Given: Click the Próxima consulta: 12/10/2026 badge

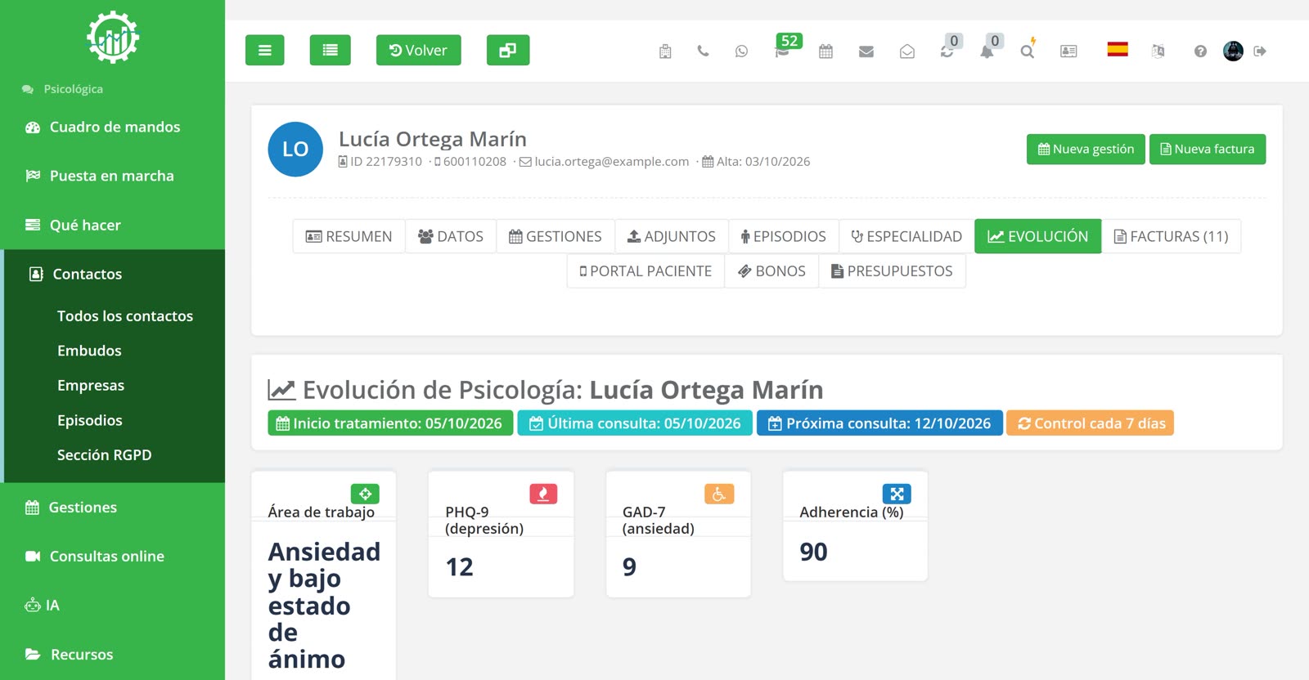Looking at the screenshot, I should (x=879, y=423).
